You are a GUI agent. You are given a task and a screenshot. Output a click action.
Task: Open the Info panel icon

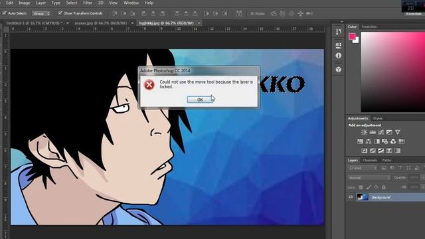pyautogui.click(x=339, y=56)
